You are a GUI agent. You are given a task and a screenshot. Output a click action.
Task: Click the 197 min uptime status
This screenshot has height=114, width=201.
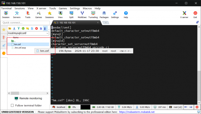[160, 107]
